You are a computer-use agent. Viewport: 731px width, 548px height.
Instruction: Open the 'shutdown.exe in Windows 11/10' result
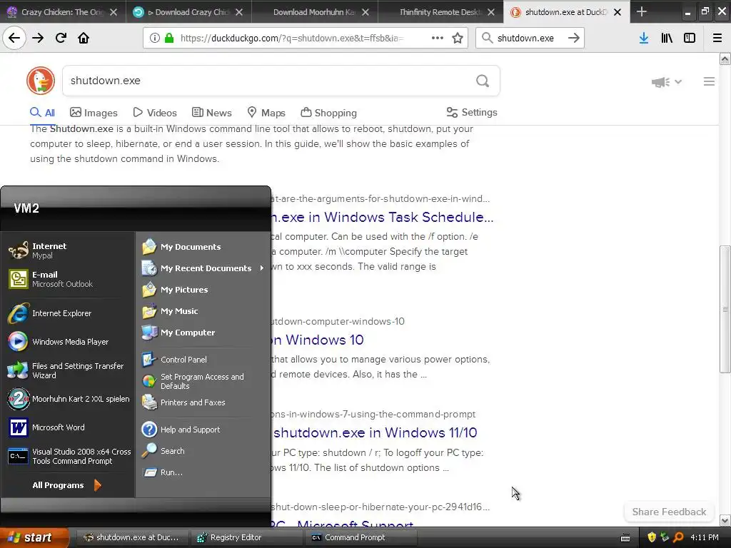tap(375, 432)
